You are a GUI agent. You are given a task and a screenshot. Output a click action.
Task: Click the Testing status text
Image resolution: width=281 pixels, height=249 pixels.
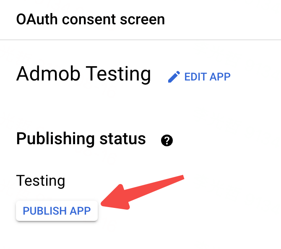(41, 181)
